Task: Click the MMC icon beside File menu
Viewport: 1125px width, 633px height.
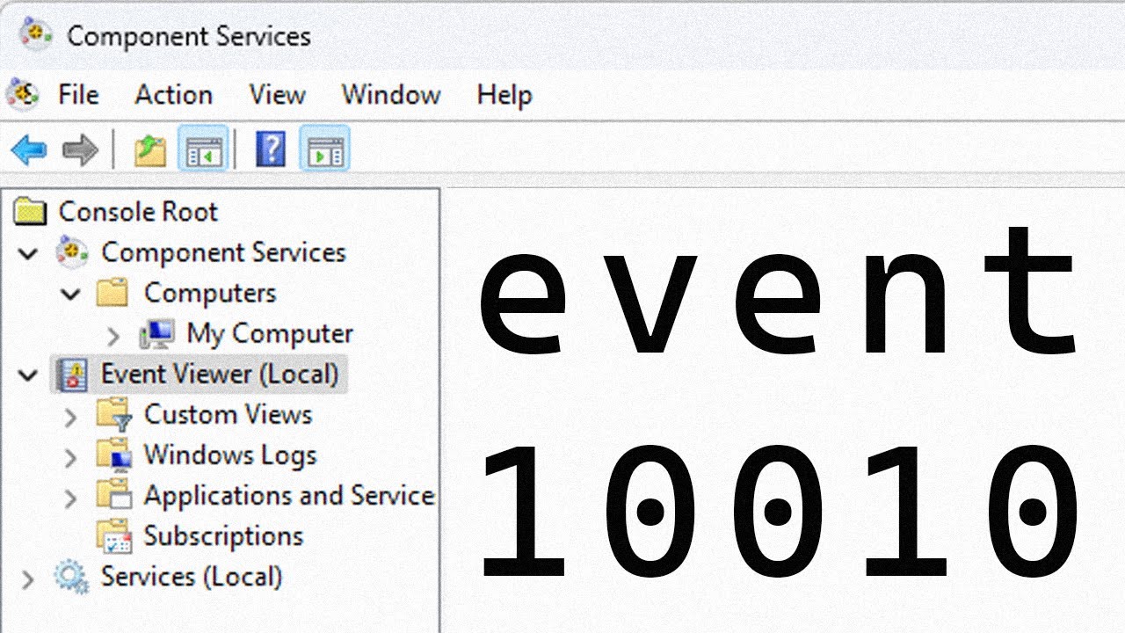Action: 22,93
